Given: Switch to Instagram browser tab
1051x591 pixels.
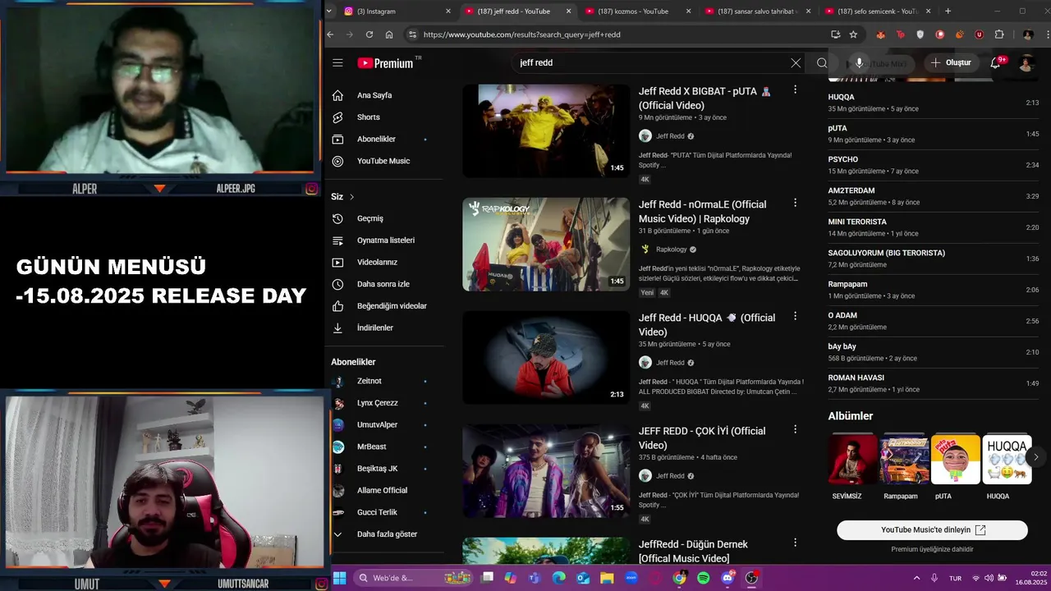Looking at the screenshot, I should pyautogui.click(x=397, y=11).
